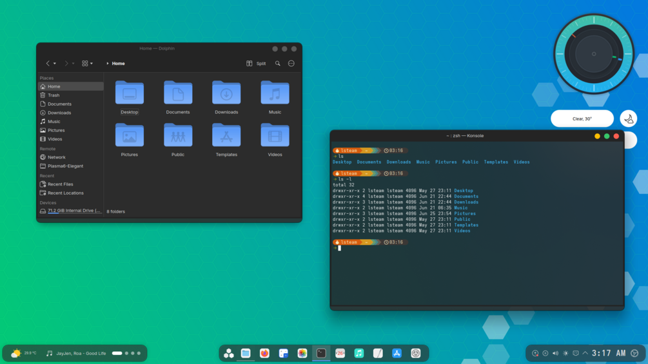Click the volume speaker tray icon
This screenshot has width=648, height=364.
click(x=555, y=353)
